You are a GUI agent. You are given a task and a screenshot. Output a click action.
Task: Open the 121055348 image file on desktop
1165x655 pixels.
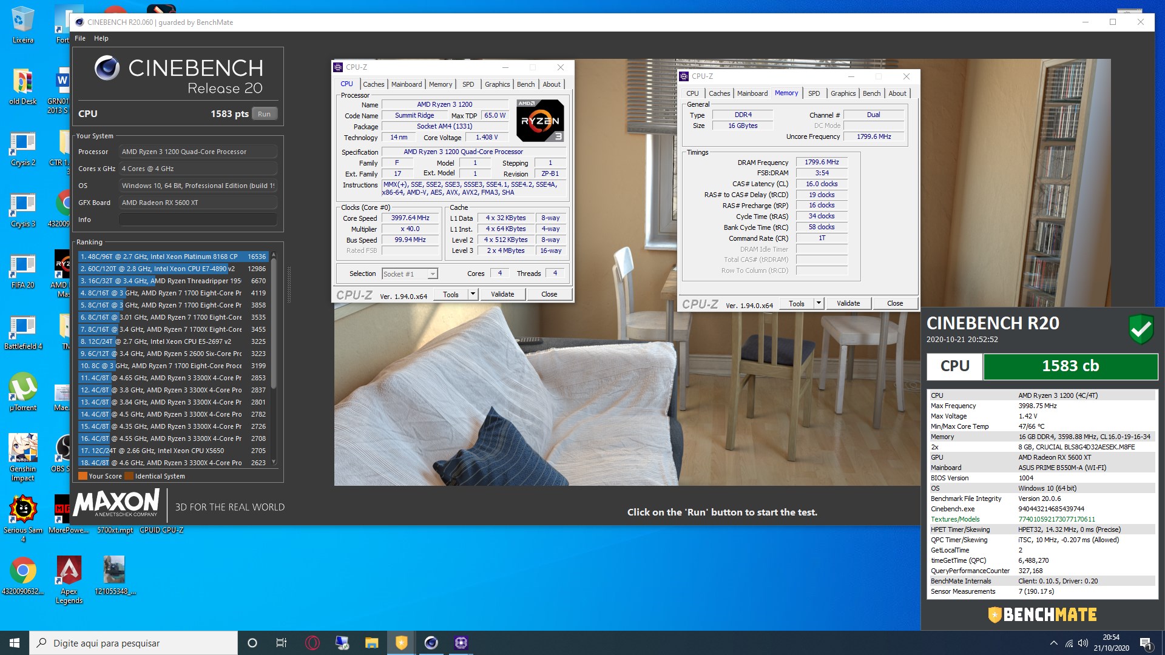coord(114,576)
